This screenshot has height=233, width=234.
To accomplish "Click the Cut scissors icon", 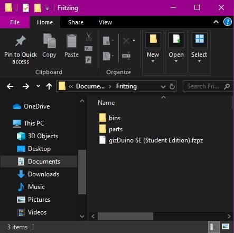I will pos(89,37).
